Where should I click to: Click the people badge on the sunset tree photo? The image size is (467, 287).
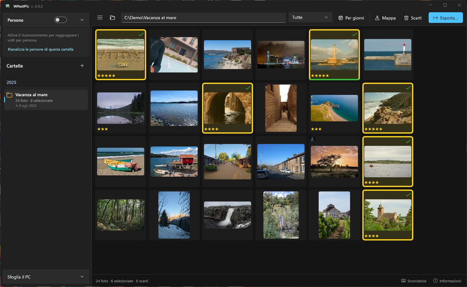[x=312, y=139]
